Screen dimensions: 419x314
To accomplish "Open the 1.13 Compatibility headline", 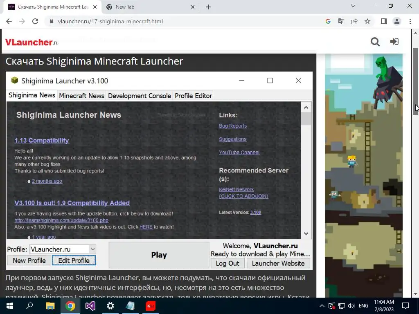I will tap(42, 140).
